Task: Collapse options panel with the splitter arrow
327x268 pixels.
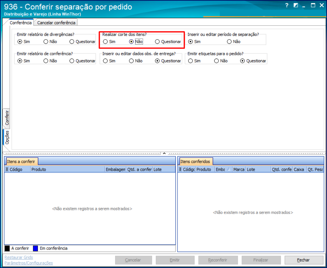Action: [164, 153]
